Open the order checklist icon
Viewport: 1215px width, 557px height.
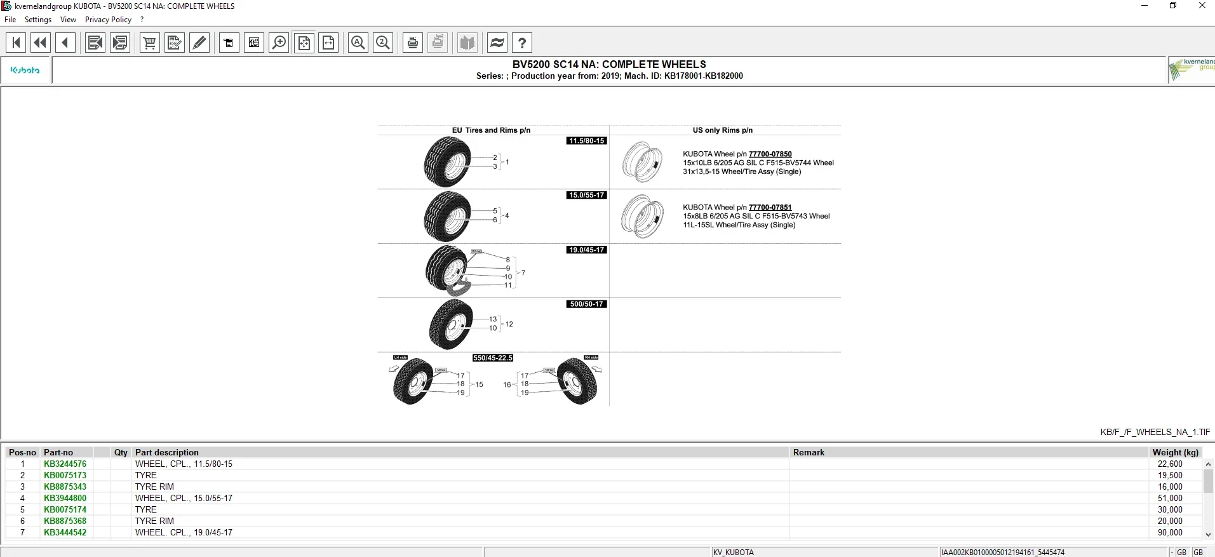click(x=175, y=43)
